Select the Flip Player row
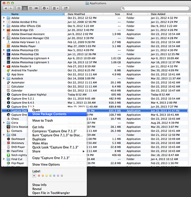 pos(95,163)
